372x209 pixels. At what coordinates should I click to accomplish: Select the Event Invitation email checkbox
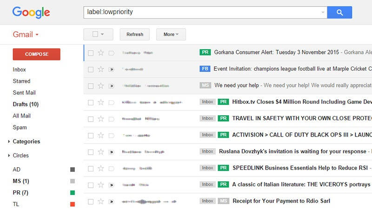(x=91, y=69)
